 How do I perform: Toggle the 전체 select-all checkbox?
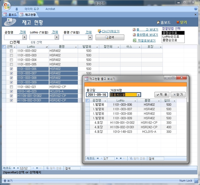point(11,42)
